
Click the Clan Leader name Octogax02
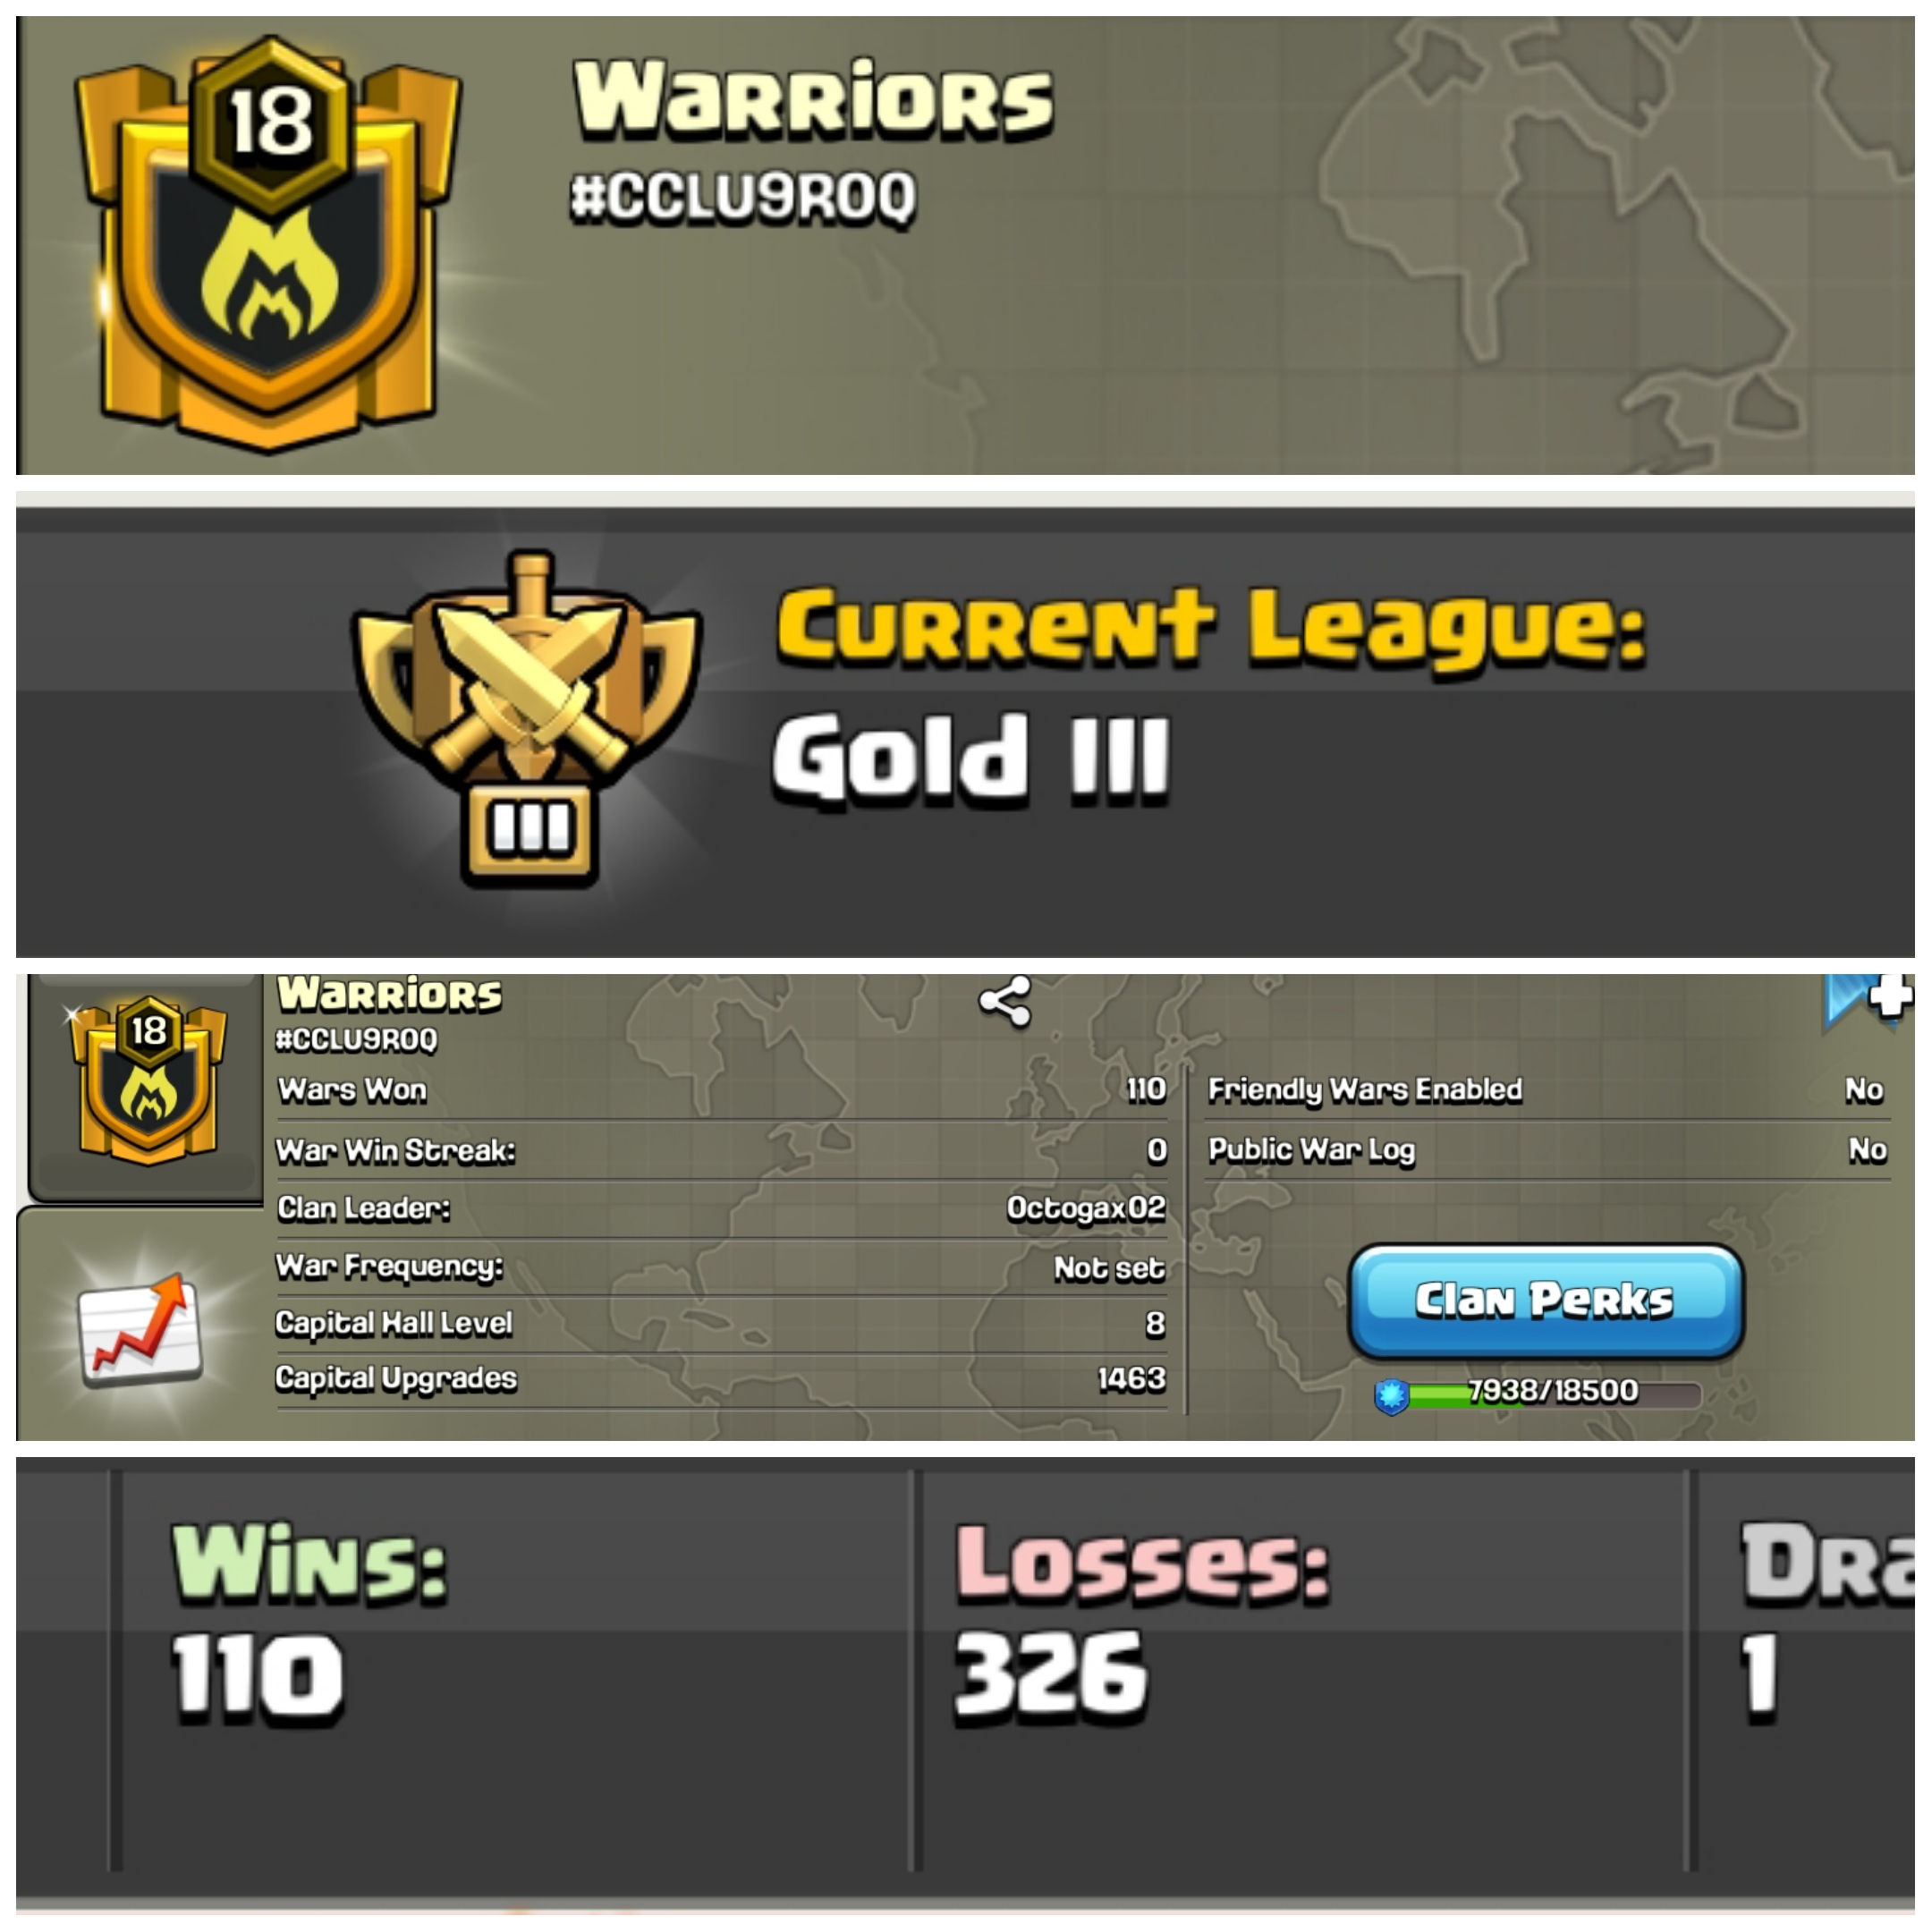coord(1086,1208)
